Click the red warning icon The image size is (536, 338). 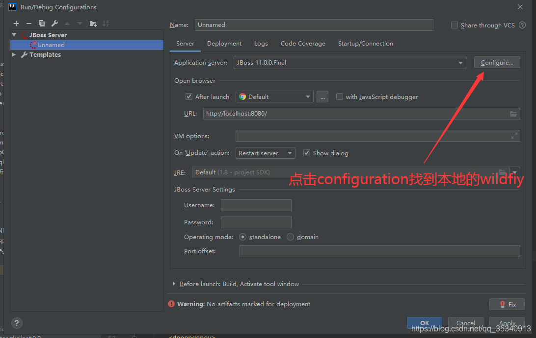coord(171,304)
